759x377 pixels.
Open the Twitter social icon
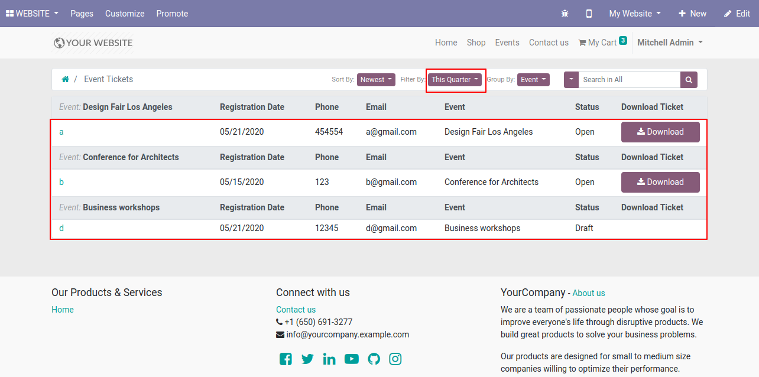(x=307, y=359)
